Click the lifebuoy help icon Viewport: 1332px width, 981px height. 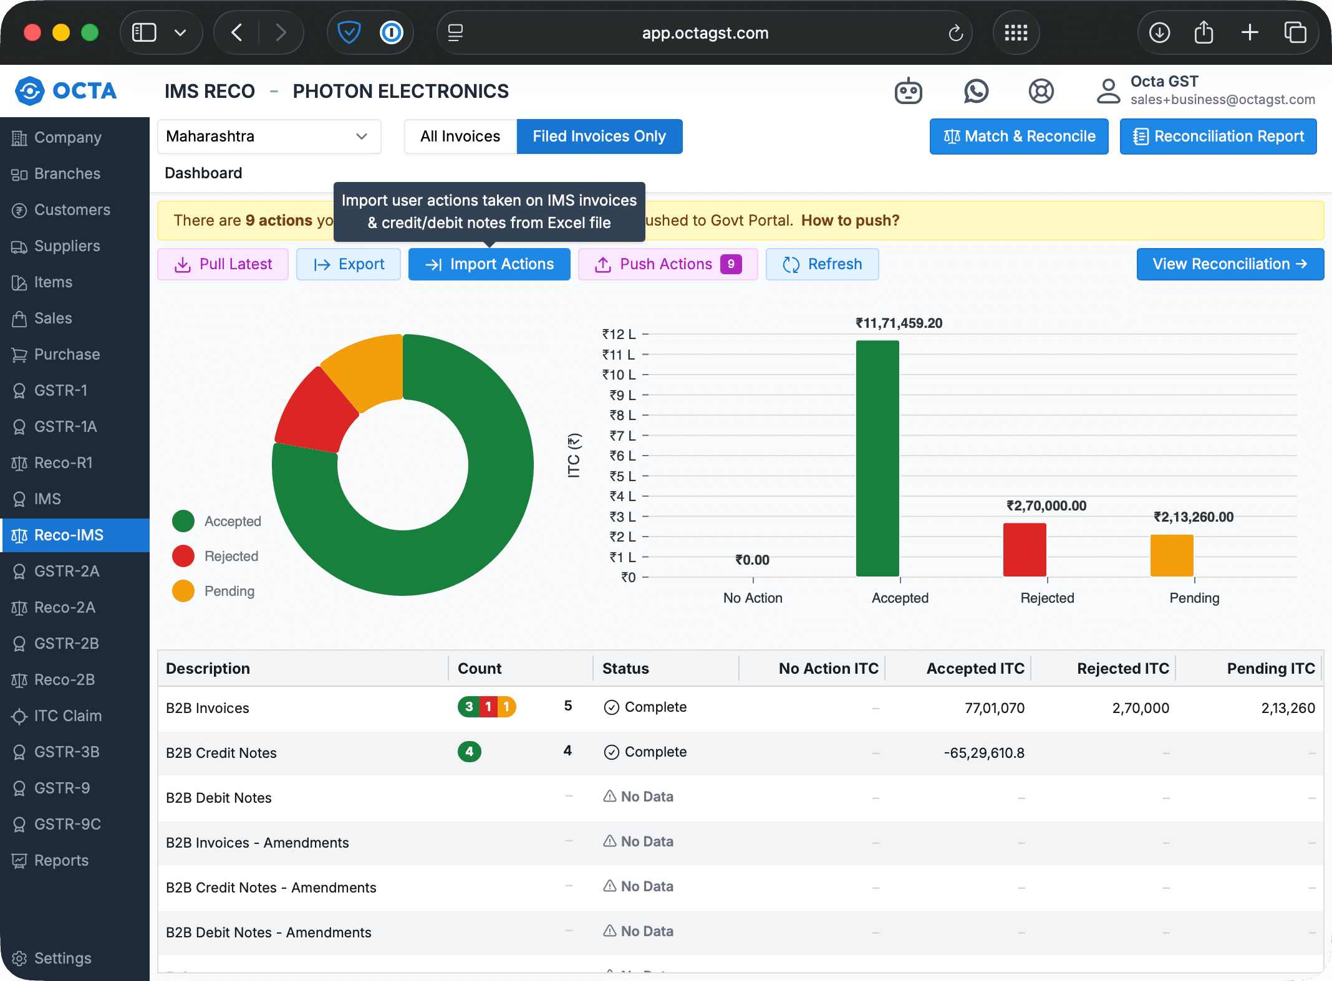coord(1041,92)
